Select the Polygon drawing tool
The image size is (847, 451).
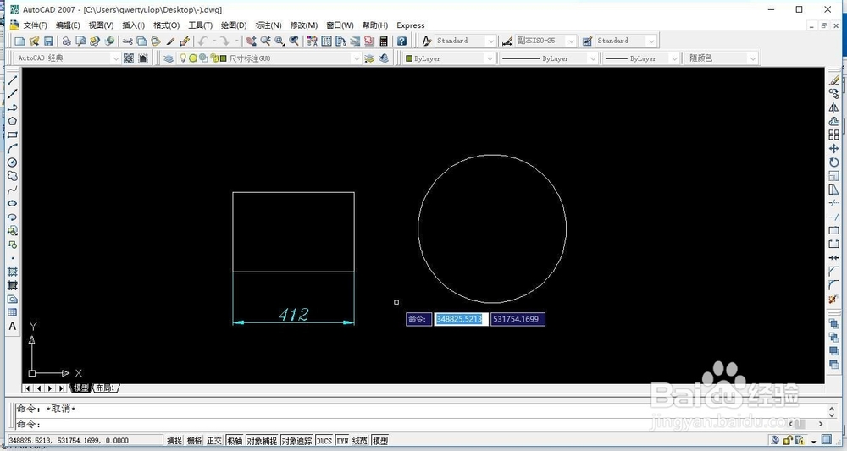pyautogui.click(x=12, y=121)
